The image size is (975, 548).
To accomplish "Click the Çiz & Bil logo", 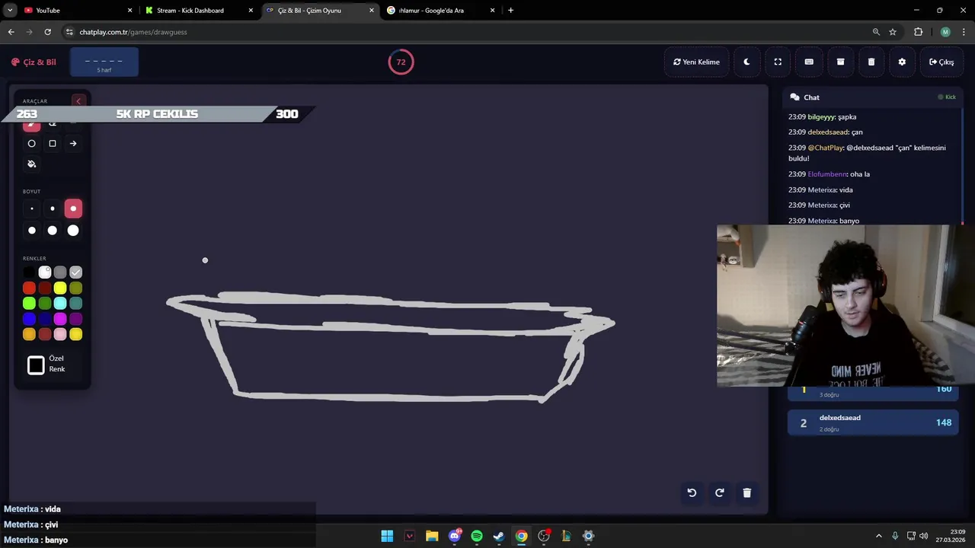I will click(x=34, y=62).
